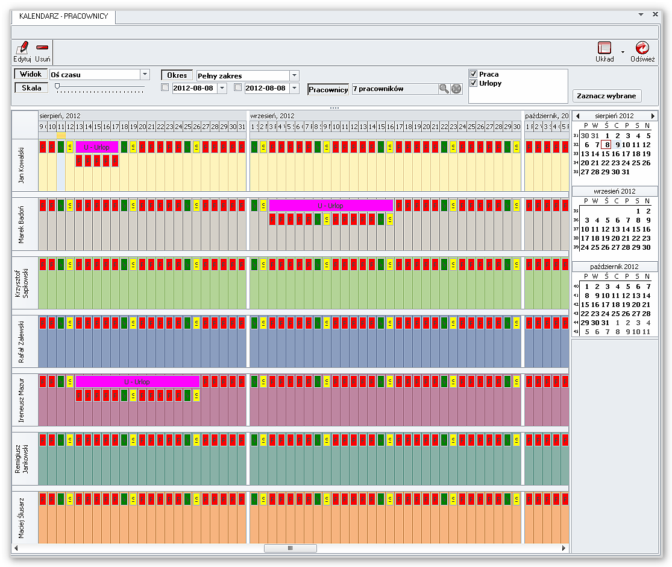Clear the employee filter with the gray X icon

point(457,89)
